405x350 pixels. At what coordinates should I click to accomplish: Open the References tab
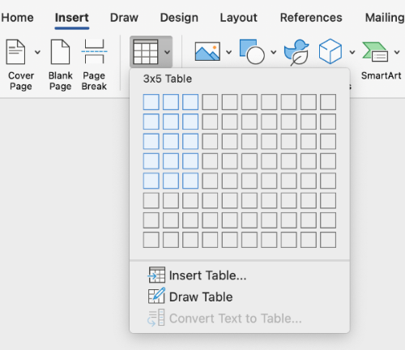pos(311,18)
